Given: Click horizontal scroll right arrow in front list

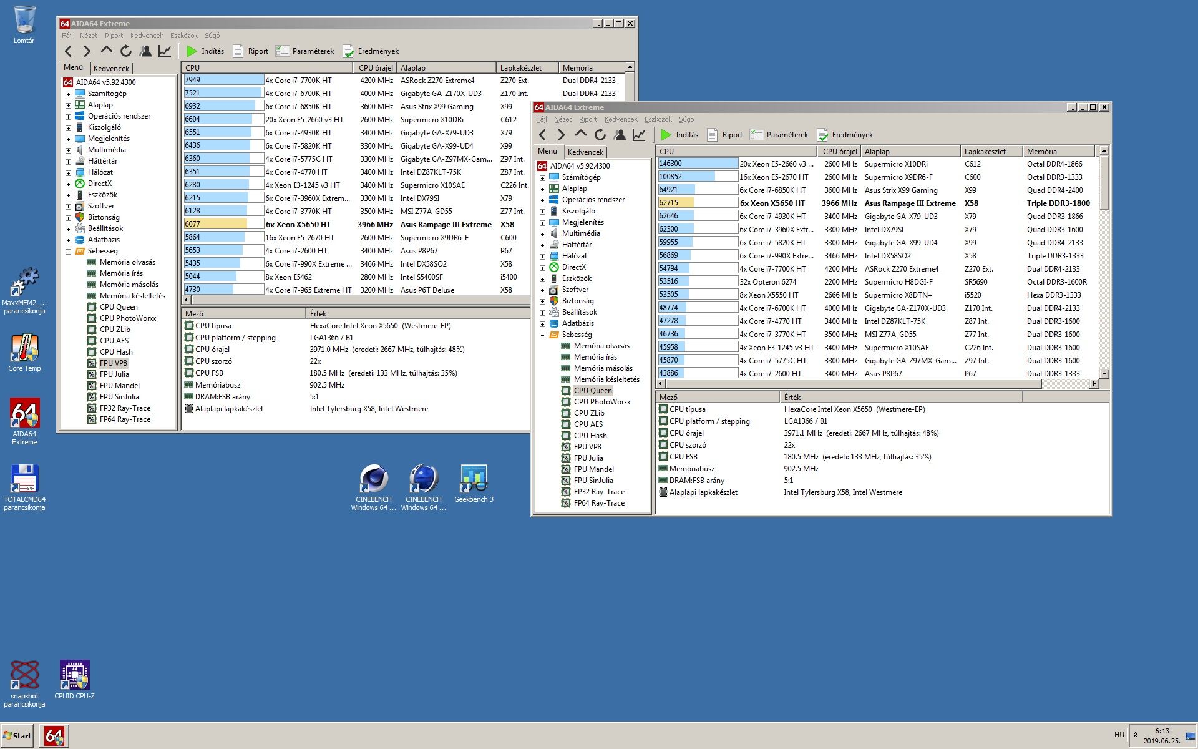Looking at the screenshot, I should point(1094,384).
